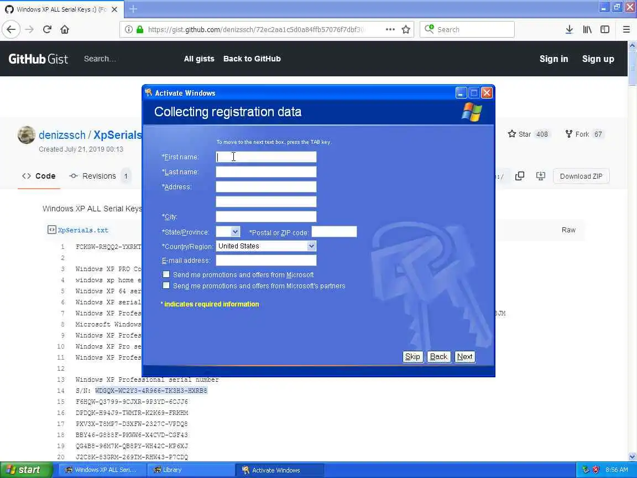The image size is (637, 478).
Task: Click Back to GitHub link
Action: pyautogui.click(x=252, y=59)
